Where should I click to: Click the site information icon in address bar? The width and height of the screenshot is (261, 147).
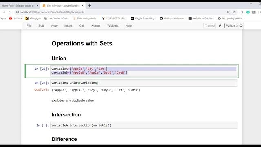pyautogui.click(x=18, y=12)
